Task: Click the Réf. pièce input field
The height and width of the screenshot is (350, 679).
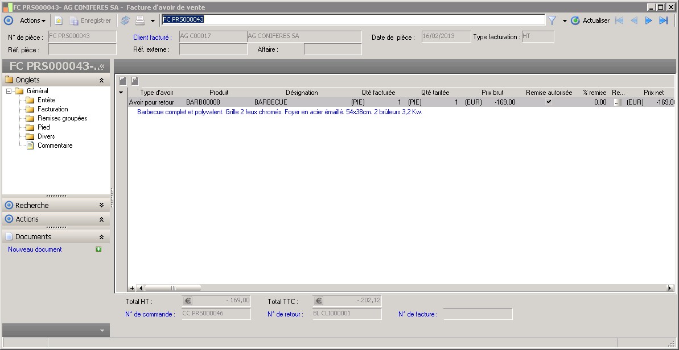Action: (x=83, y=49)
